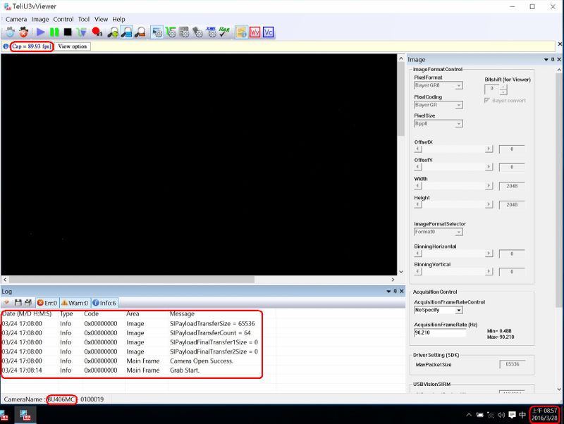The image size is (564, 424).
Task: Open the PixelFormat BayerGR8 dropdown
Action: point(438,86)
